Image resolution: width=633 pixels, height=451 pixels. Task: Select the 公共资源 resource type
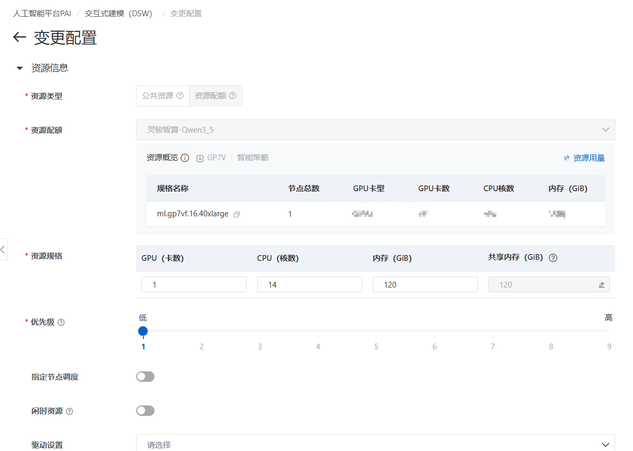163,96
